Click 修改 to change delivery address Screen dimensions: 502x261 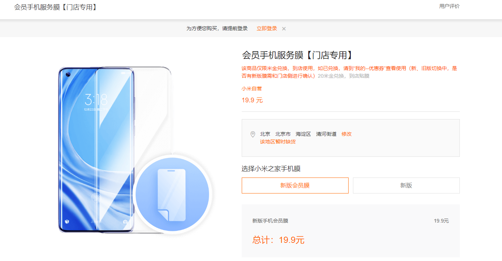346,134
